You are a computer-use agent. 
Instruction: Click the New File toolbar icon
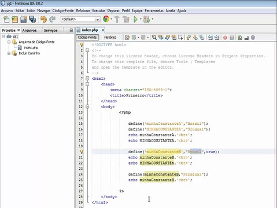[6, 19]
